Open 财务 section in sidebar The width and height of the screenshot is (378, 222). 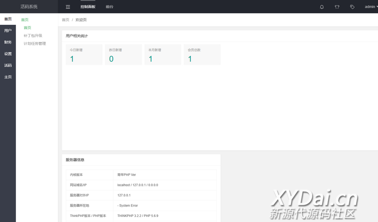8,42
